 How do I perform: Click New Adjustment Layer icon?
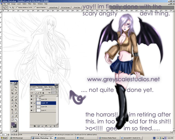click(46, 126)
